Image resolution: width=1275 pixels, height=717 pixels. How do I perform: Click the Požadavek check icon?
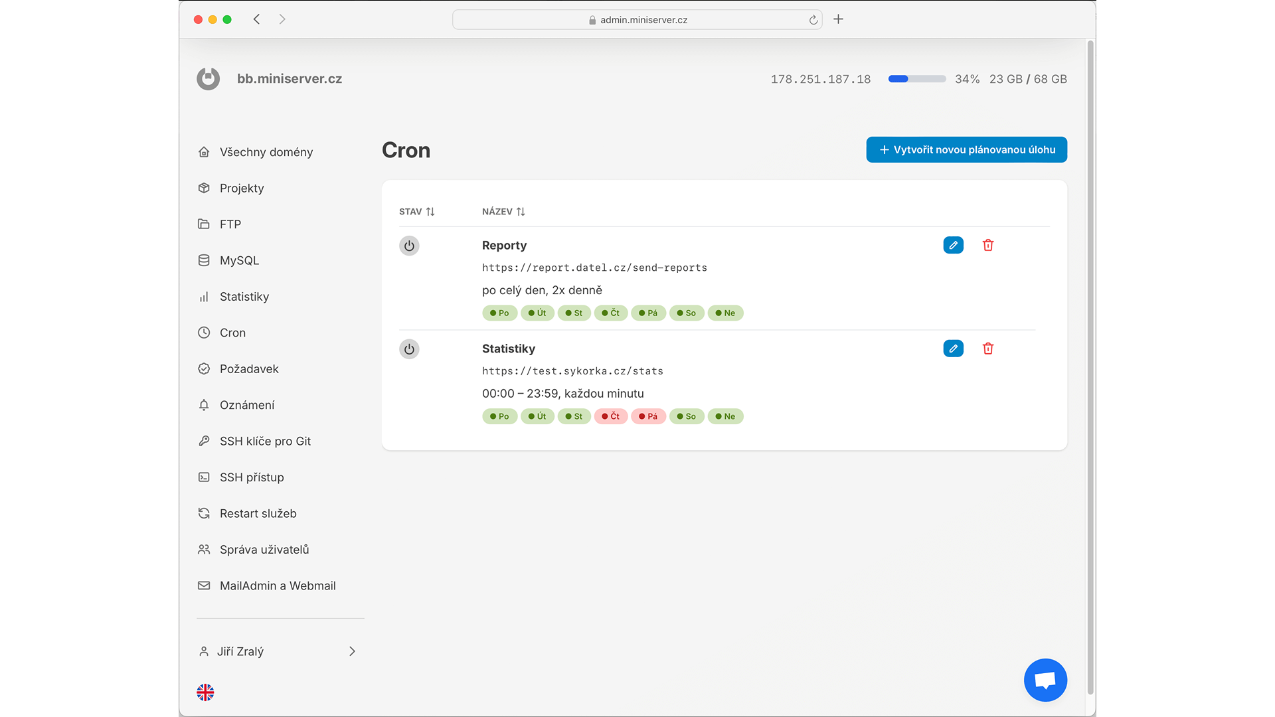[204, 368]
